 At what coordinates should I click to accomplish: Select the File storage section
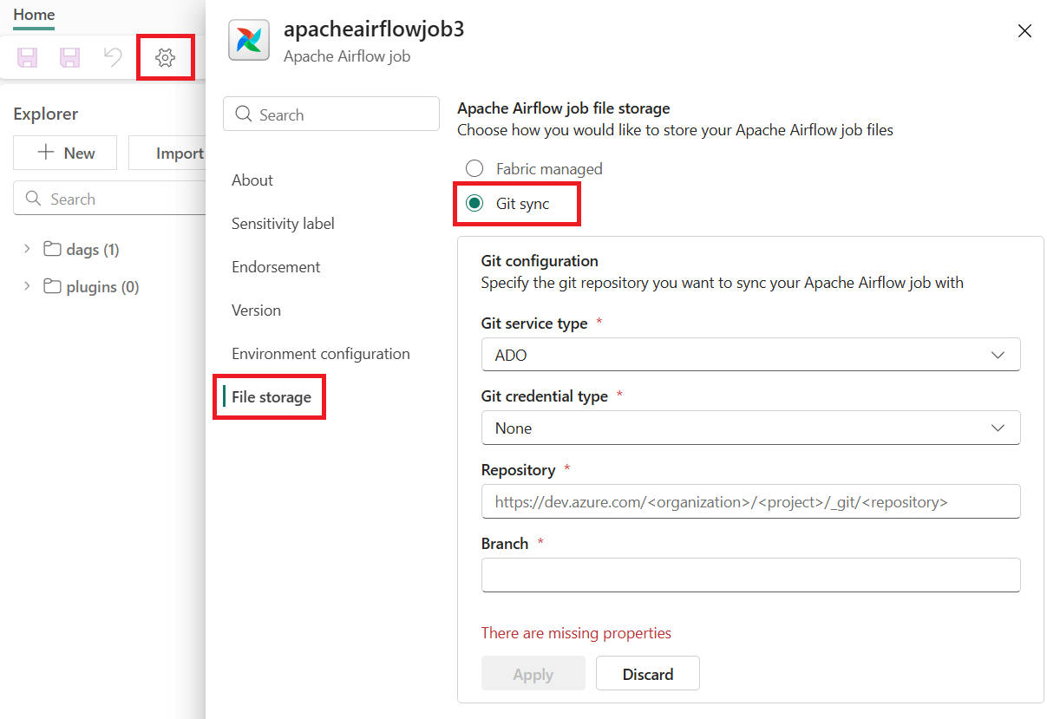pyautogui.click(x=272, y=397)
